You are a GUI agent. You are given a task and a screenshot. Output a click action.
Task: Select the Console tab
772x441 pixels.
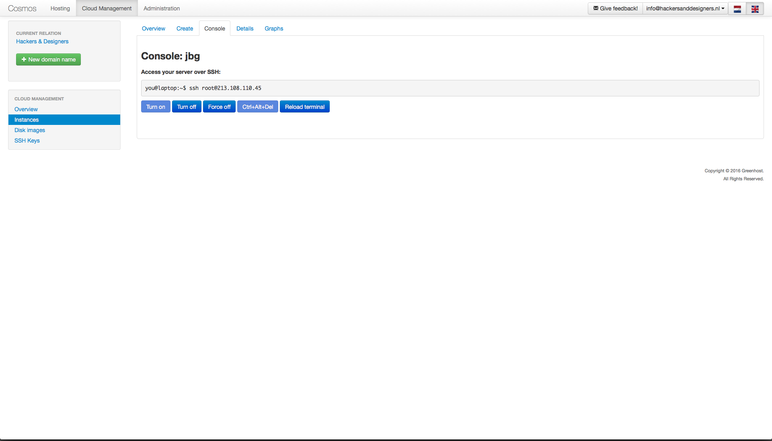click(x=215, y=29)
